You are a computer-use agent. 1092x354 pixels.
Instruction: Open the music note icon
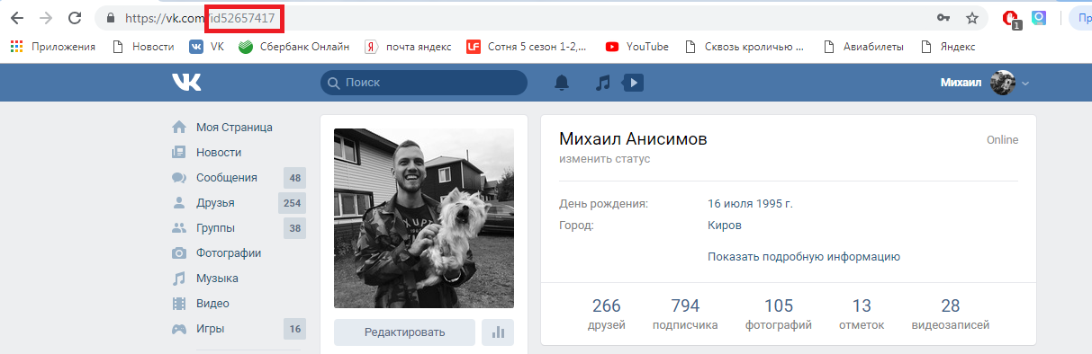(604, 83)
